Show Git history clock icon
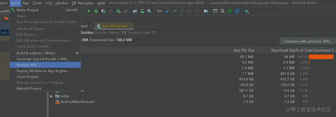The width and height of the screenshot is (336, 117). 189,11
